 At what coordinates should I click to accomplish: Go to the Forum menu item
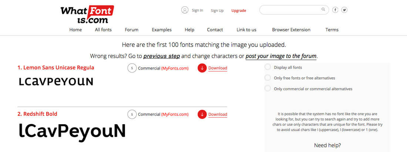point(131,30)
